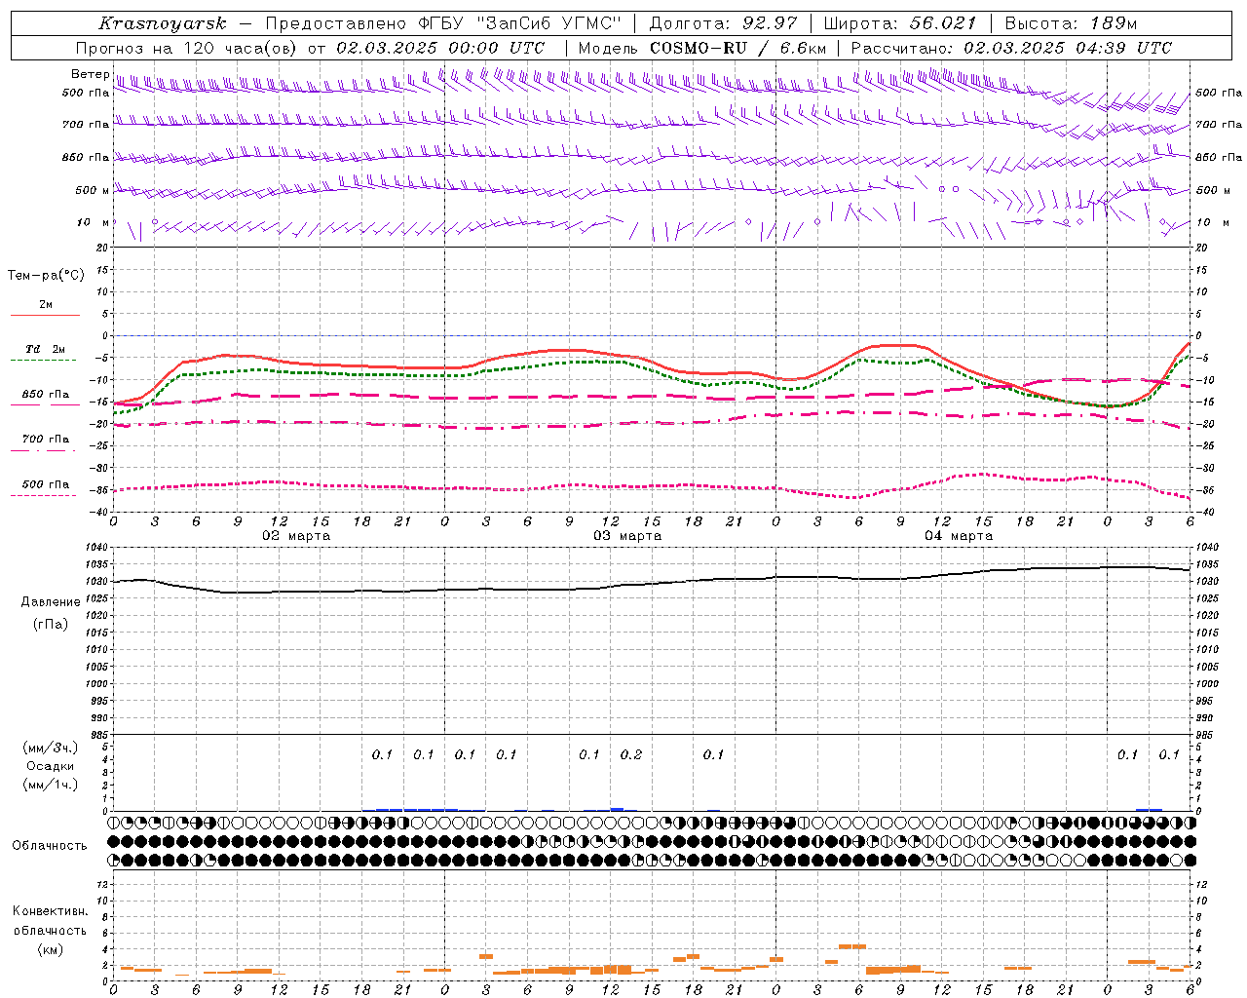Screen dimensions: 1247x998
Task: Click the Облачность cloud cover label
Action: [50, 846]
